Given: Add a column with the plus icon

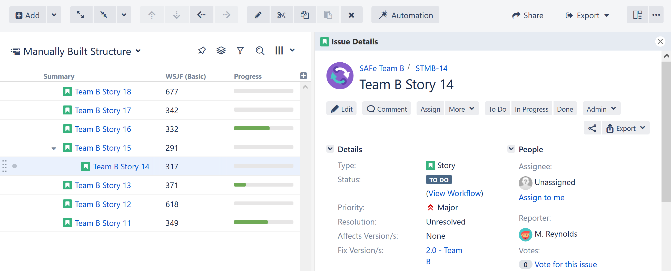Looking at the screenshot, I should pos(303,76).
